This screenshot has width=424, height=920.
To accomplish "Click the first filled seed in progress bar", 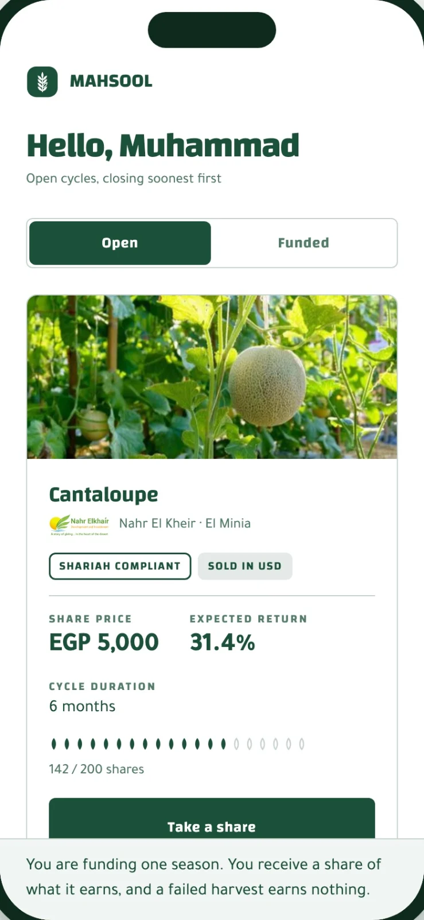I will coord(54,744).
